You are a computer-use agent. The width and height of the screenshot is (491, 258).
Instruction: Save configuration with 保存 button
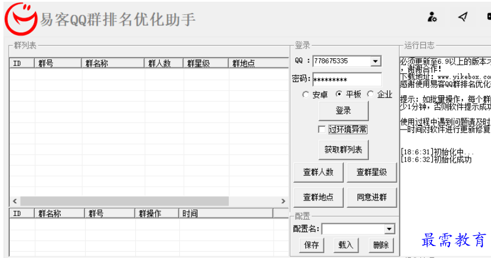click(x=312, y=245)
